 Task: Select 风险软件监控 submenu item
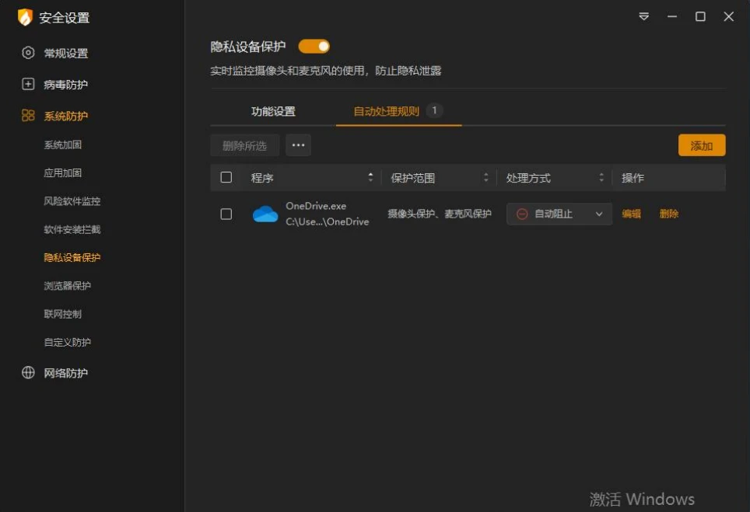72,201
